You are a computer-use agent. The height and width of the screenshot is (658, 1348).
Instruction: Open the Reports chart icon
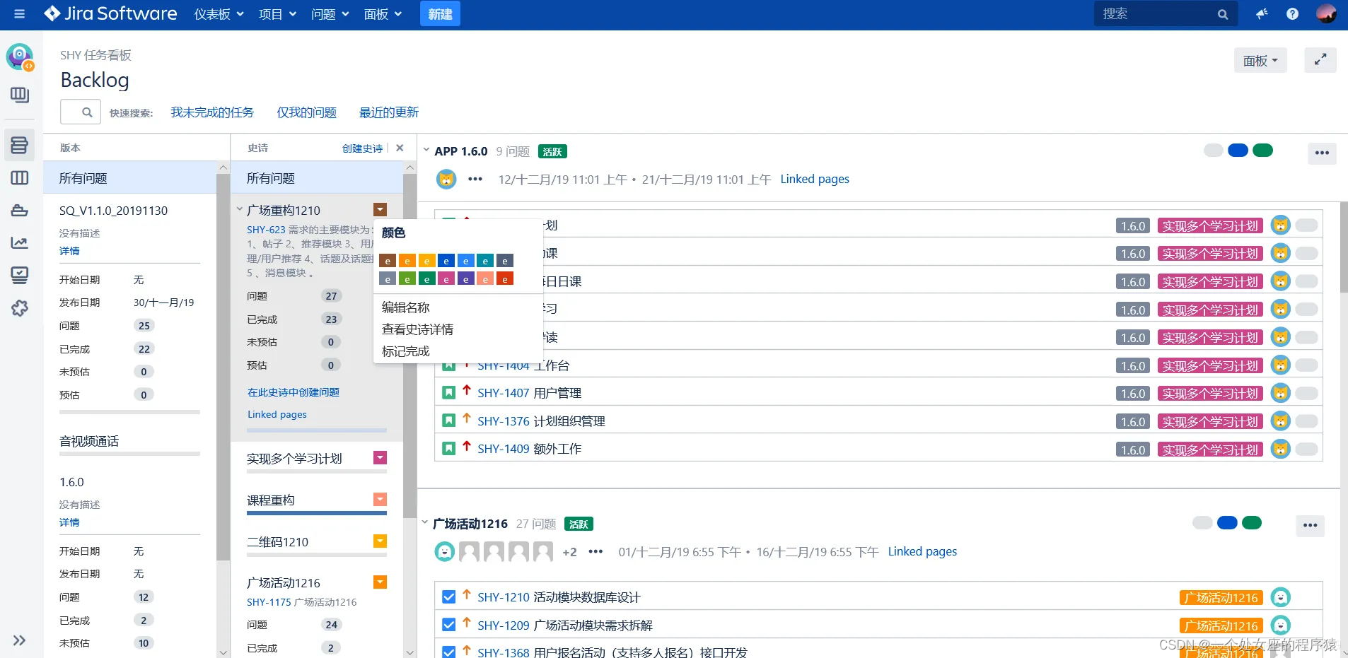(19, 242)
